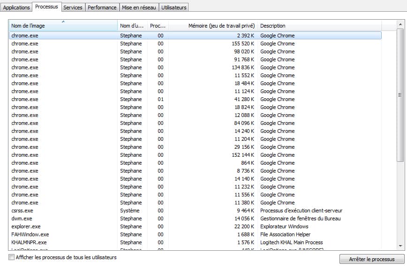Switch to Mise en réseau tab
Viewport: 407px width, 269px height.
139,7
